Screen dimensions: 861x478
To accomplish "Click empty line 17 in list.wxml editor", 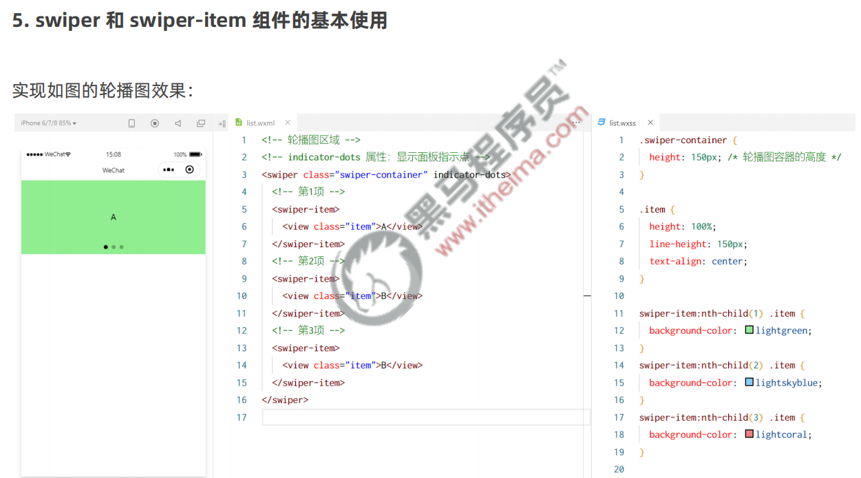I will 413,417.
